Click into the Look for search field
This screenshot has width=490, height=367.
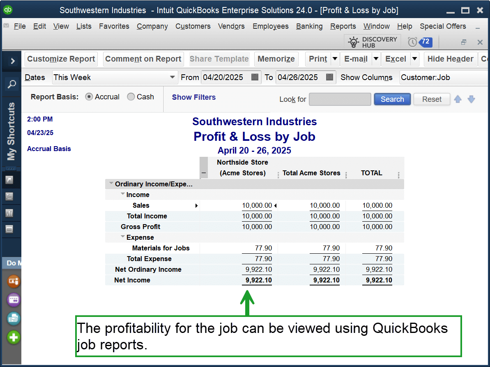[340, 99]
